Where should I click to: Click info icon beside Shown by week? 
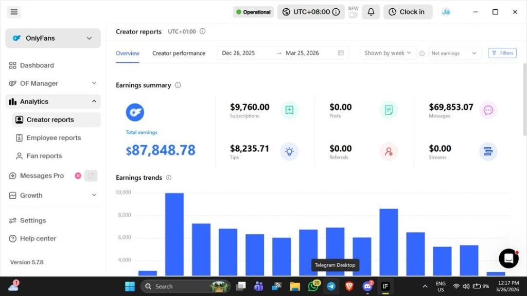point(422,53)
